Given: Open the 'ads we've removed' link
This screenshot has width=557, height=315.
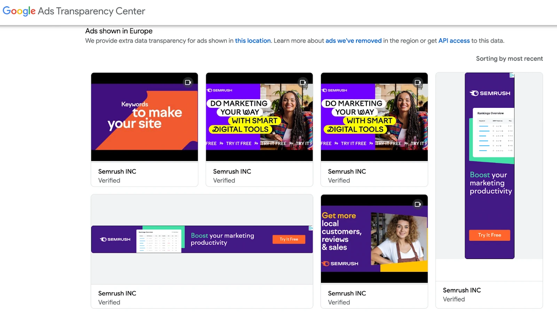Looking at the screenshot, I should pyautogui.click(x=353, y=41).
